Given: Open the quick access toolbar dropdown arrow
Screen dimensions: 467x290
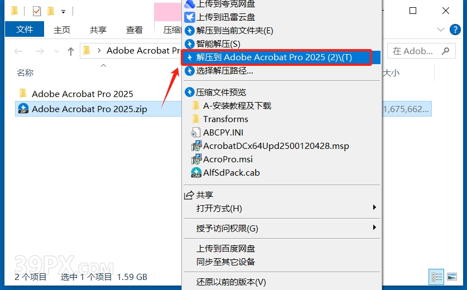Looking at the screenshot, I should [x=63, y=12].
